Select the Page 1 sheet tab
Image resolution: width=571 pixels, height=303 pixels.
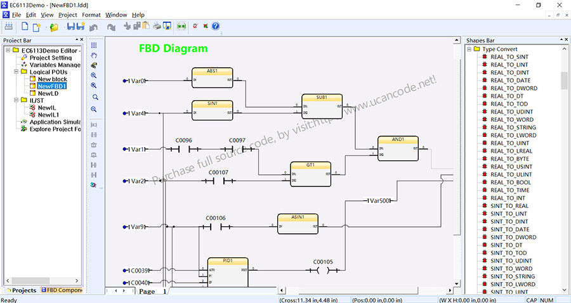(153, 292)
